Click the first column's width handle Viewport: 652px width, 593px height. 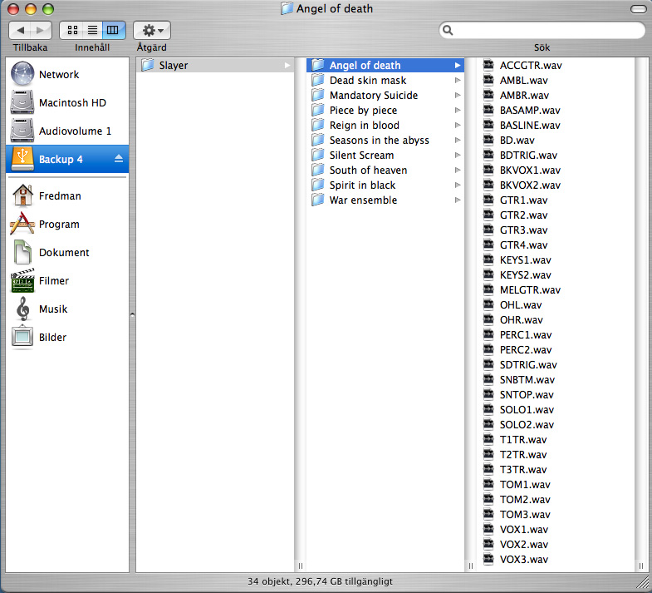pyautogui.click(x=300, y=566)
